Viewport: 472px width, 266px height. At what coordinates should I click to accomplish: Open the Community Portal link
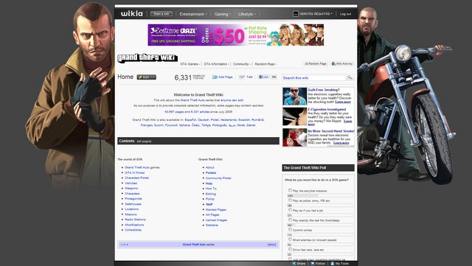(x=218, y=178)
